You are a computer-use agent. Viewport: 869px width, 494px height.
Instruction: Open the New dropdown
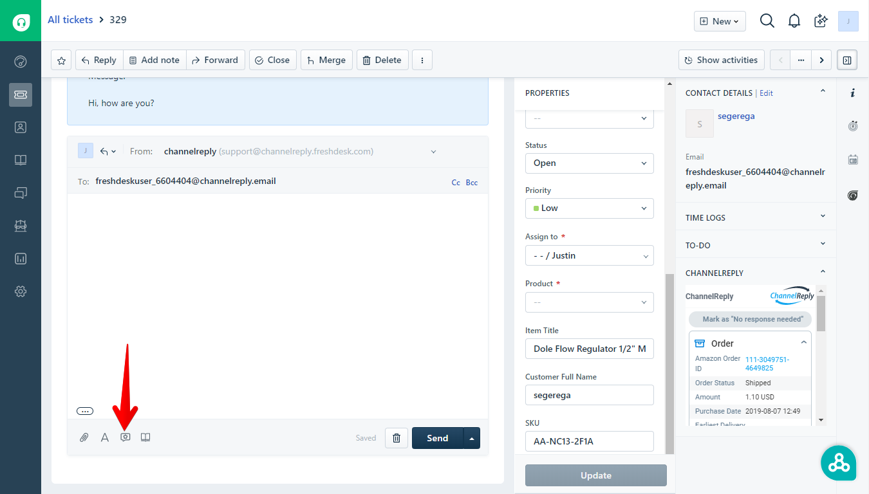[x=720, y=21]
